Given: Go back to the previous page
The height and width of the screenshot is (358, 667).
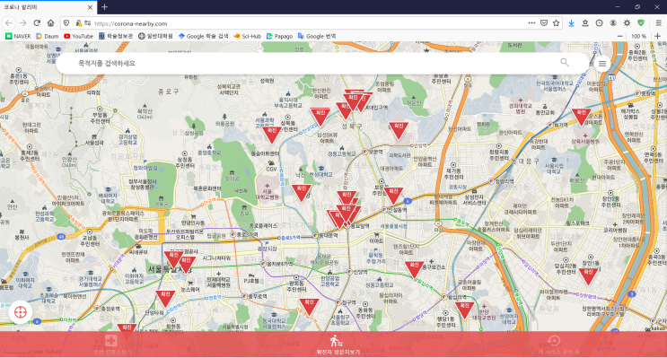Looking at the screenshot, I should coord(9,23).
